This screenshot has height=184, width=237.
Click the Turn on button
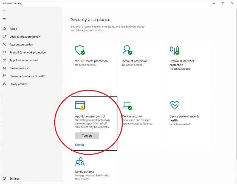pos(87,135)
